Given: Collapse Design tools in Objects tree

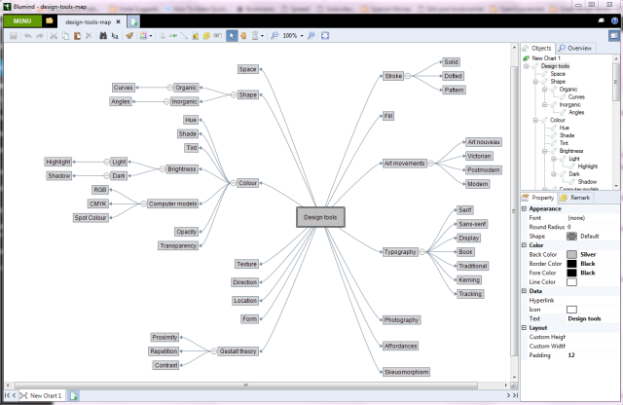Looking at the screenshot, I should coord(527,66).
